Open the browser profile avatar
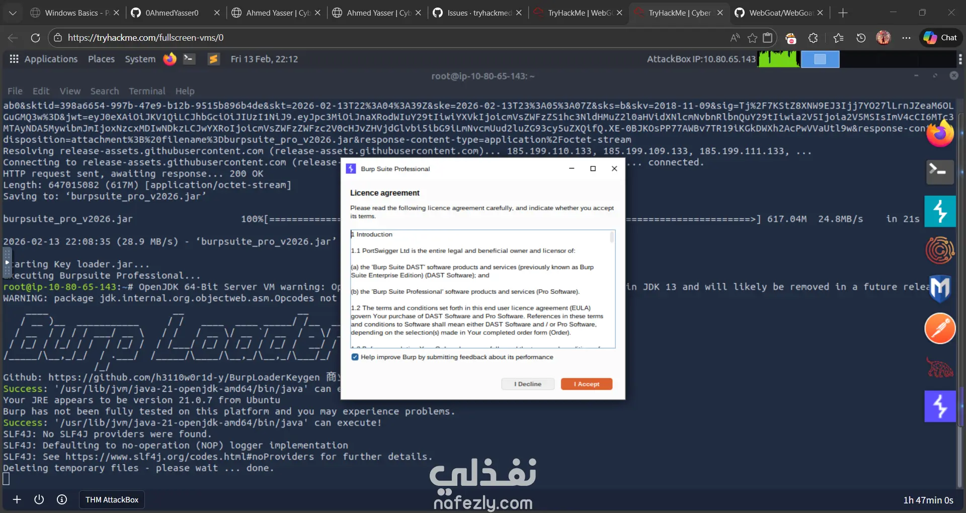This screenshot has height=513, width=966. tap(883, 38)
